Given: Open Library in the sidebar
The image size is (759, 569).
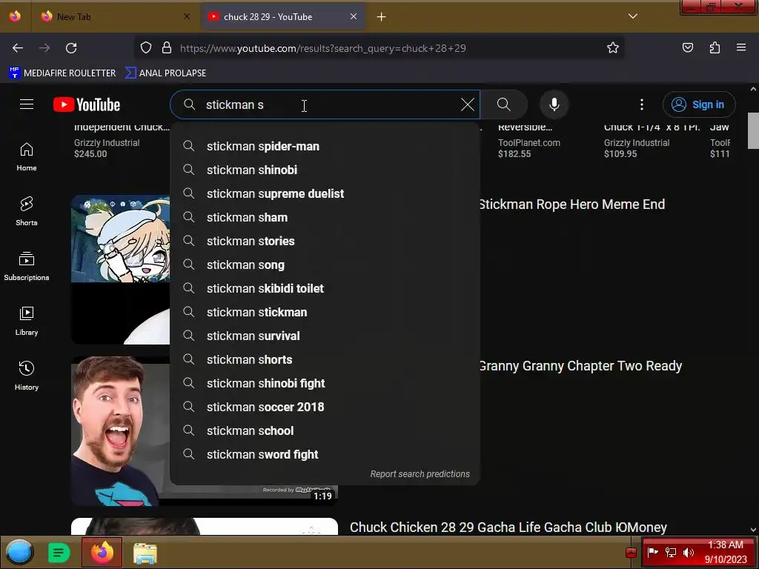Looking at the screenshot, I should [x=27, y=322].
